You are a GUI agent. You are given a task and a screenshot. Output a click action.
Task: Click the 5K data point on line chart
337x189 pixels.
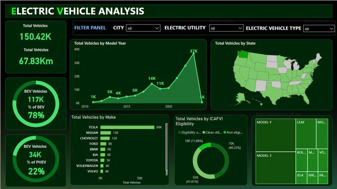tap(110, 97)
